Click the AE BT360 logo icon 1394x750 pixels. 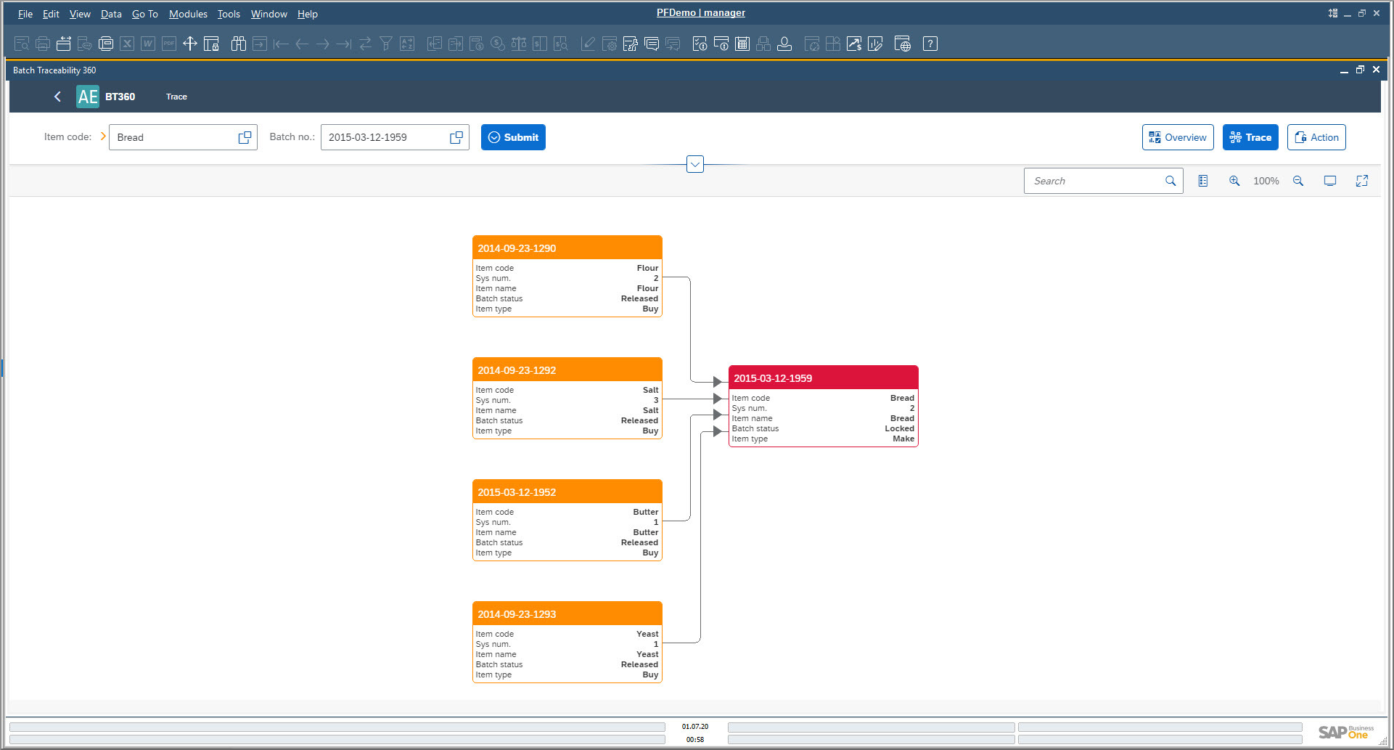point(88,97)
